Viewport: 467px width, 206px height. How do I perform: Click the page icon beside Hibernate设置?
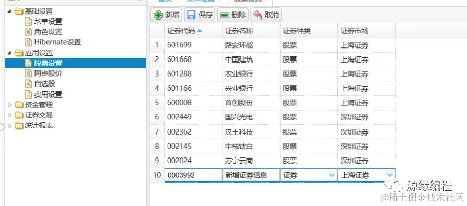click(28, 42)
